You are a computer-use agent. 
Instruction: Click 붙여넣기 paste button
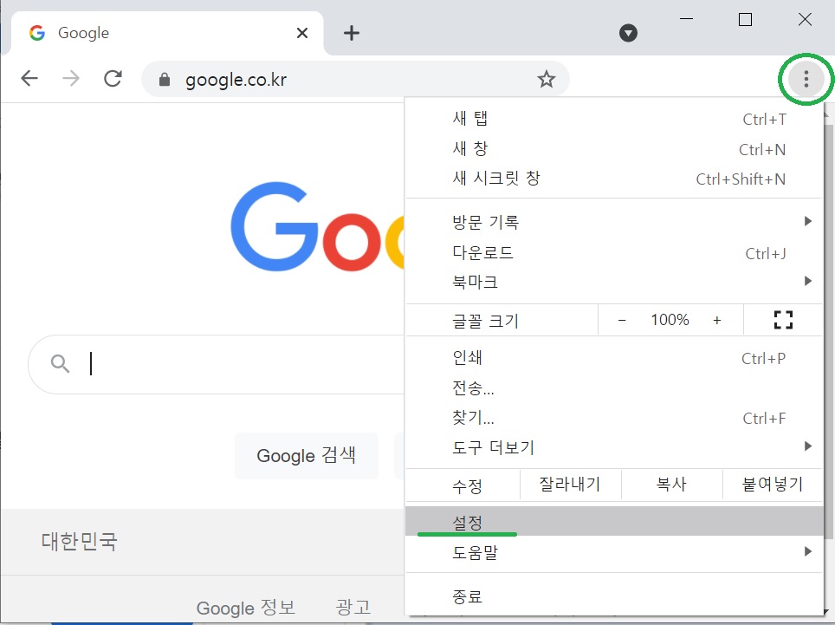772,485
